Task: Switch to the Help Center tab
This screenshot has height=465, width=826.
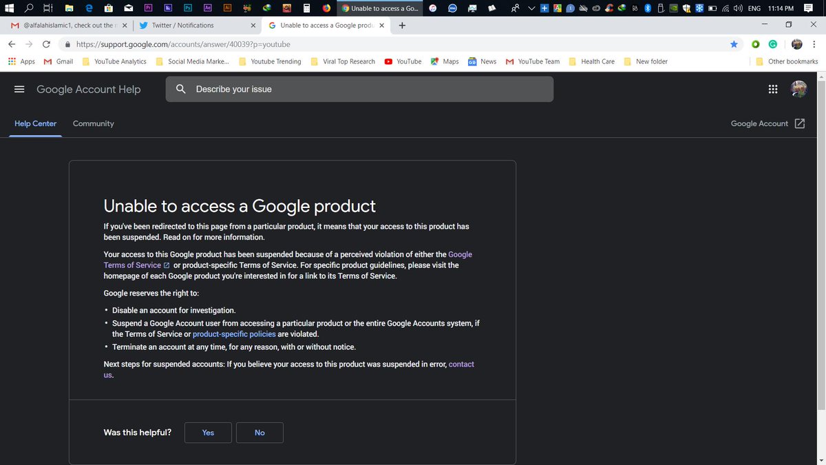Action: tap(36, 123)
